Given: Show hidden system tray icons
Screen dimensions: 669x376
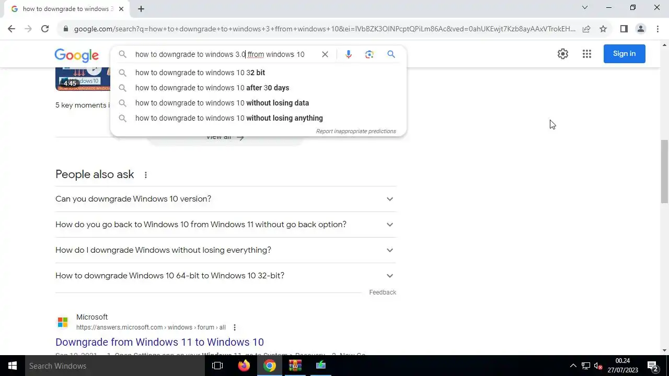Looking at the screenshot, I should coord(573,366).
